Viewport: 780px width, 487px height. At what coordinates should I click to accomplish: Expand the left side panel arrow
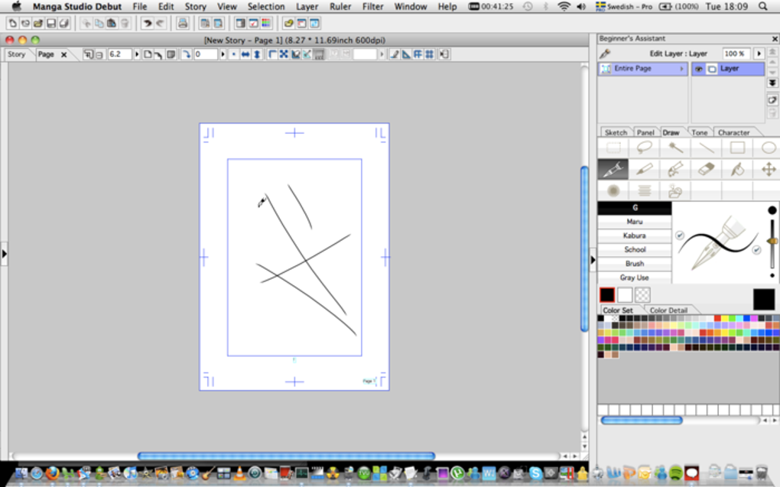(x=4, y=254)
